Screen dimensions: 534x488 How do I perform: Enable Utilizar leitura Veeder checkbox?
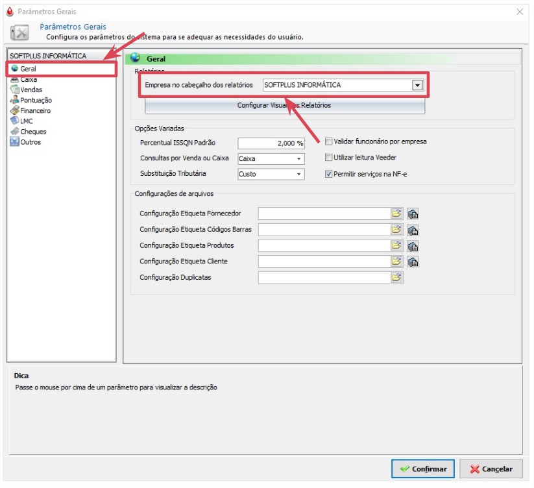coord(329,157)
